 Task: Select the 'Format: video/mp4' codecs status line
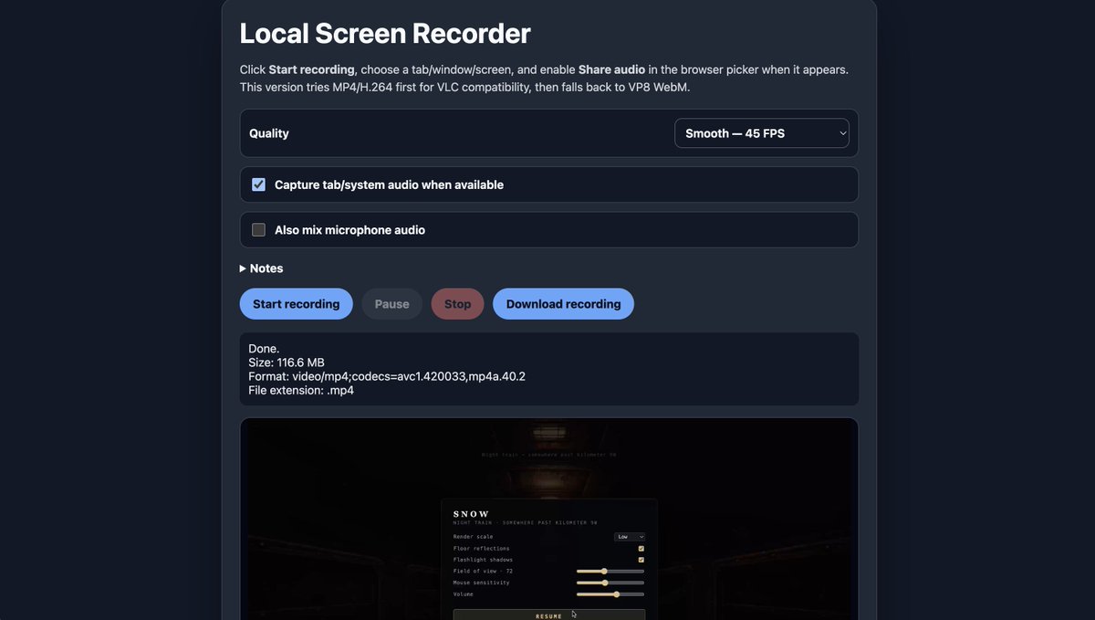(x=387, y=376)
